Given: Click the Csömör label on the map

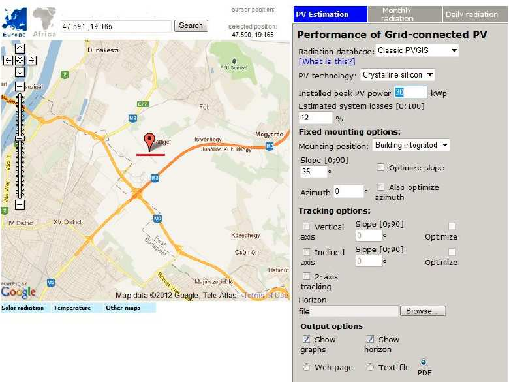Looking at the screenshot, I should (246, 252).
